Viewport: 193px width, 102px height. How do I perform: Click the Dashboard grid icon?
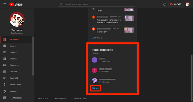click(x=5, y=40)
